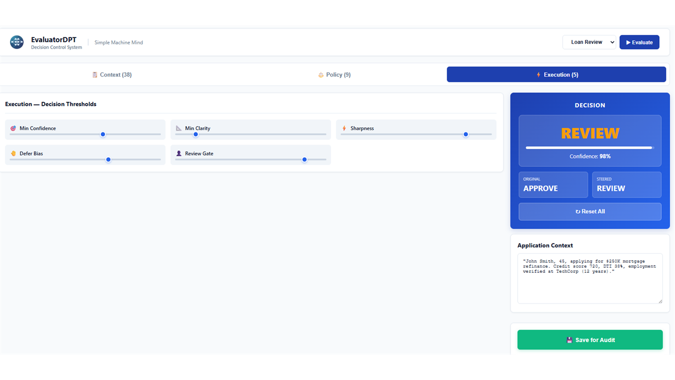Click inside the Application Context text box
The width and height of the screenshot is (675, 380).
590,279
